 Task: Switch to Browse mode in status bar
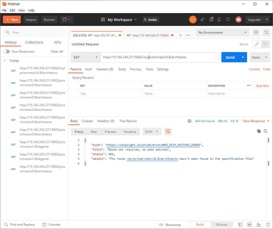(222, 225)
